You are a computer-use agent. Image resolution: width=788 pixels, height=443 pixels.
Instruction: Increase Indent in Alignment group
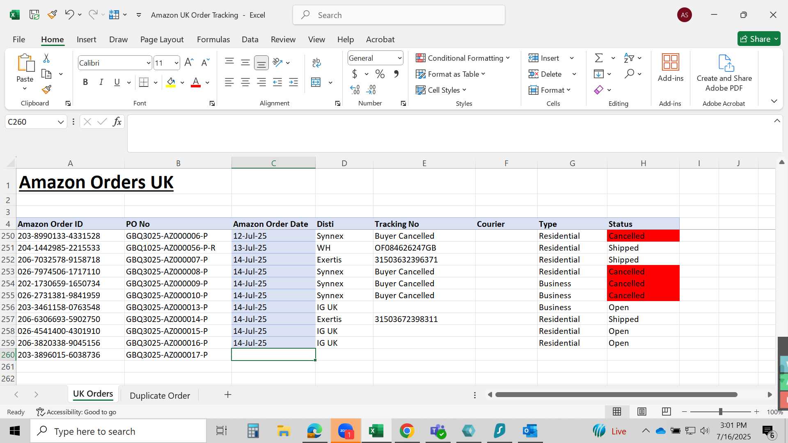pyautogui.click(x=293, y=82)
